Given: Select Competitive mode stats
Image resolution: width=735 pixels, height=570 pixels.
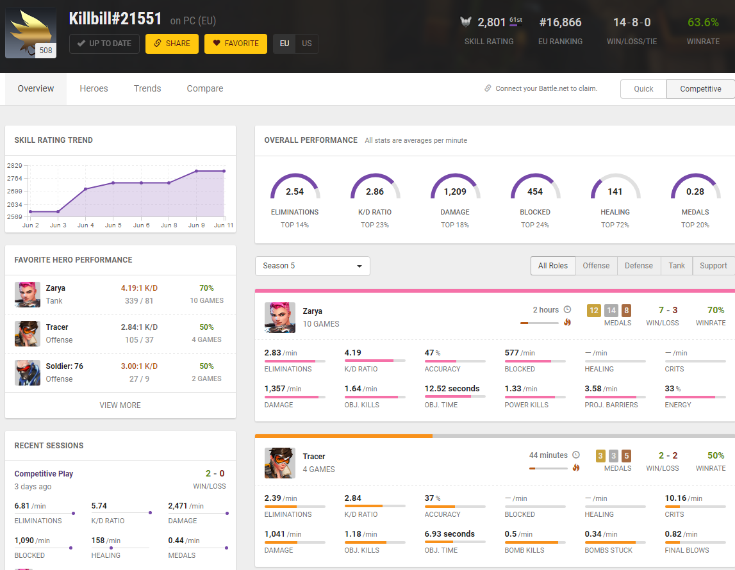Looking at the screenshot, I should [x=700, y=89].
